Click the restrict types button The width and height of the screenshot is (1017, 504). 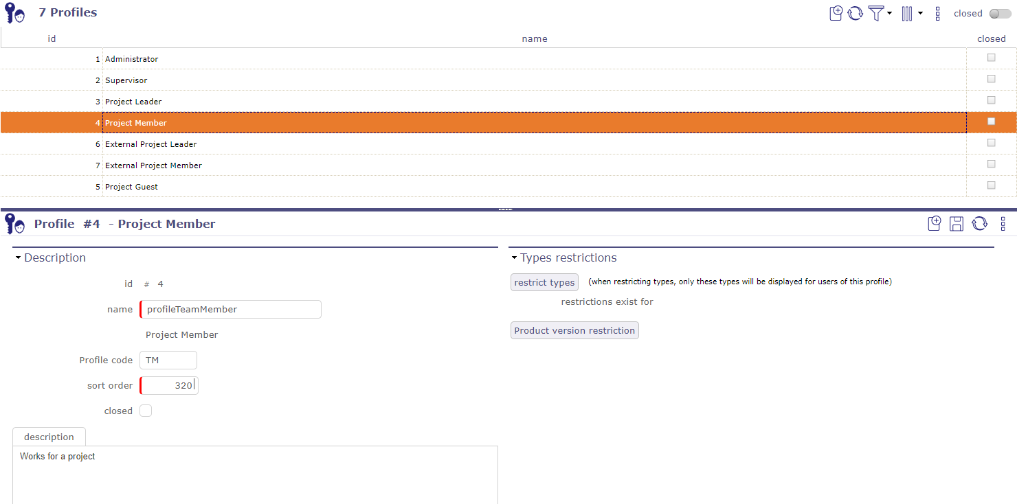pos(544,282)
